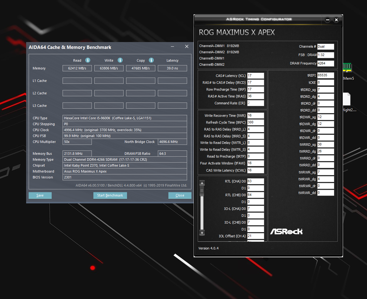Click the empty L2 Cache Write field
Screen dimensions: 367x299
point(109,93)
